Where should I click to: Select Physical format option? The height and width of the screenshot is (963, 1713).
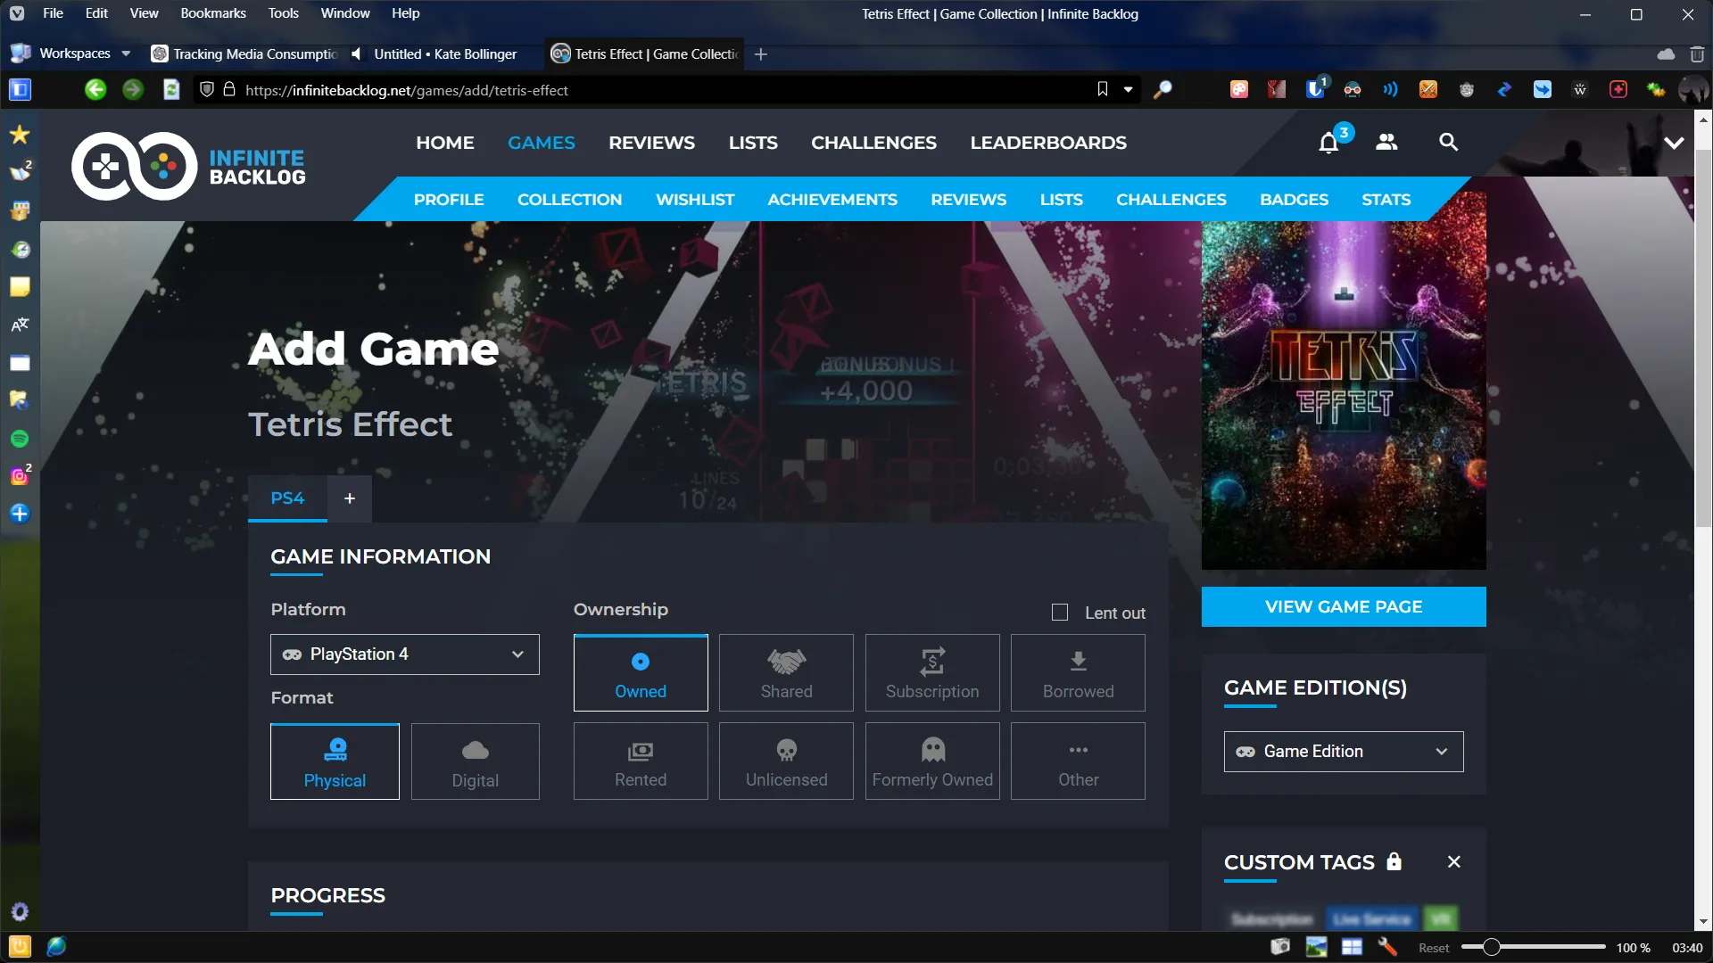pyautogui.click(x=335, y=761)
